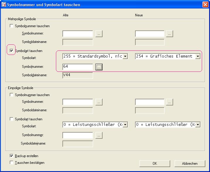Click the Symboldateiname field showing V44
This screenshot has height=172, width=210.
pos(78,75)
